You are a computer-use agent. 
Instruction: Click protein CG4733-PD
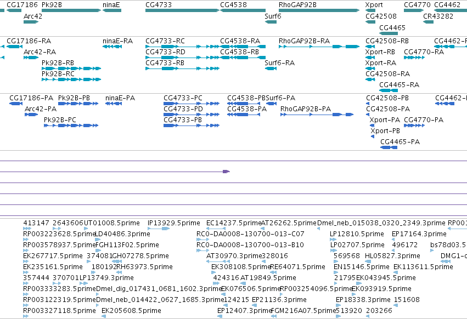[x=183, y=109]
